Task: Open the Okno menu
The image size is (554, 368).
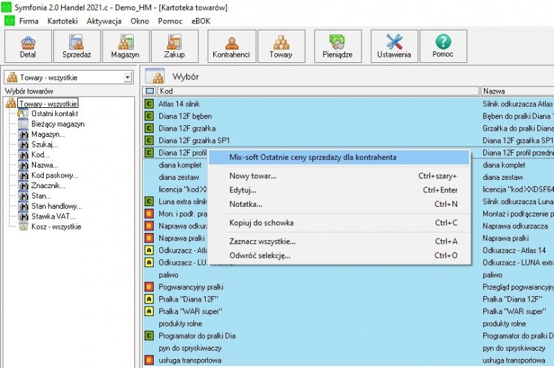Action: 140,21
